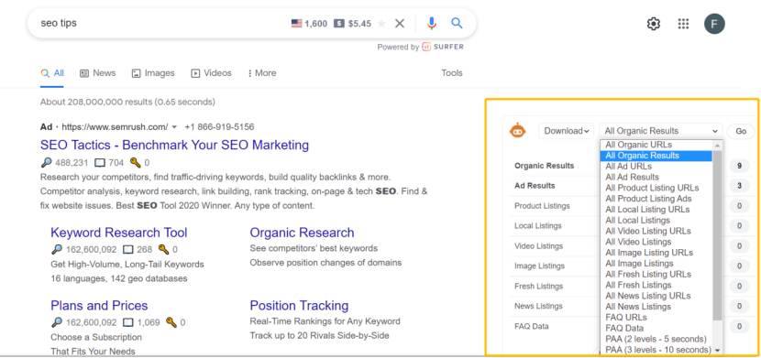Click the word-count icon beside 1,069
761x358 pixels.
tap(128, 322)
